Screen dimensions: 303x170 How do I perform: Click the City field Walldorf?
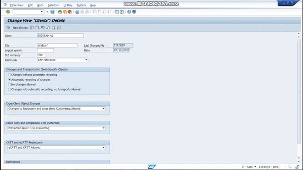(x=57, y=45)
